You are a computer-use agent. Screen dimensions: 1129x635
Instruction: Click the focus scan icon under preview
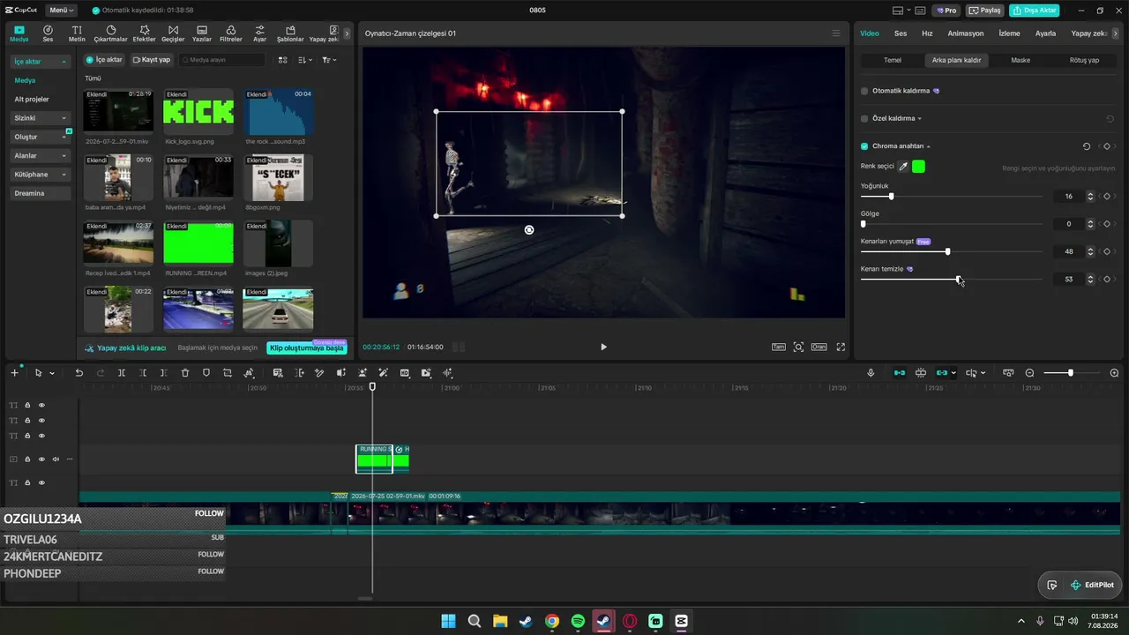coord(798,347)
